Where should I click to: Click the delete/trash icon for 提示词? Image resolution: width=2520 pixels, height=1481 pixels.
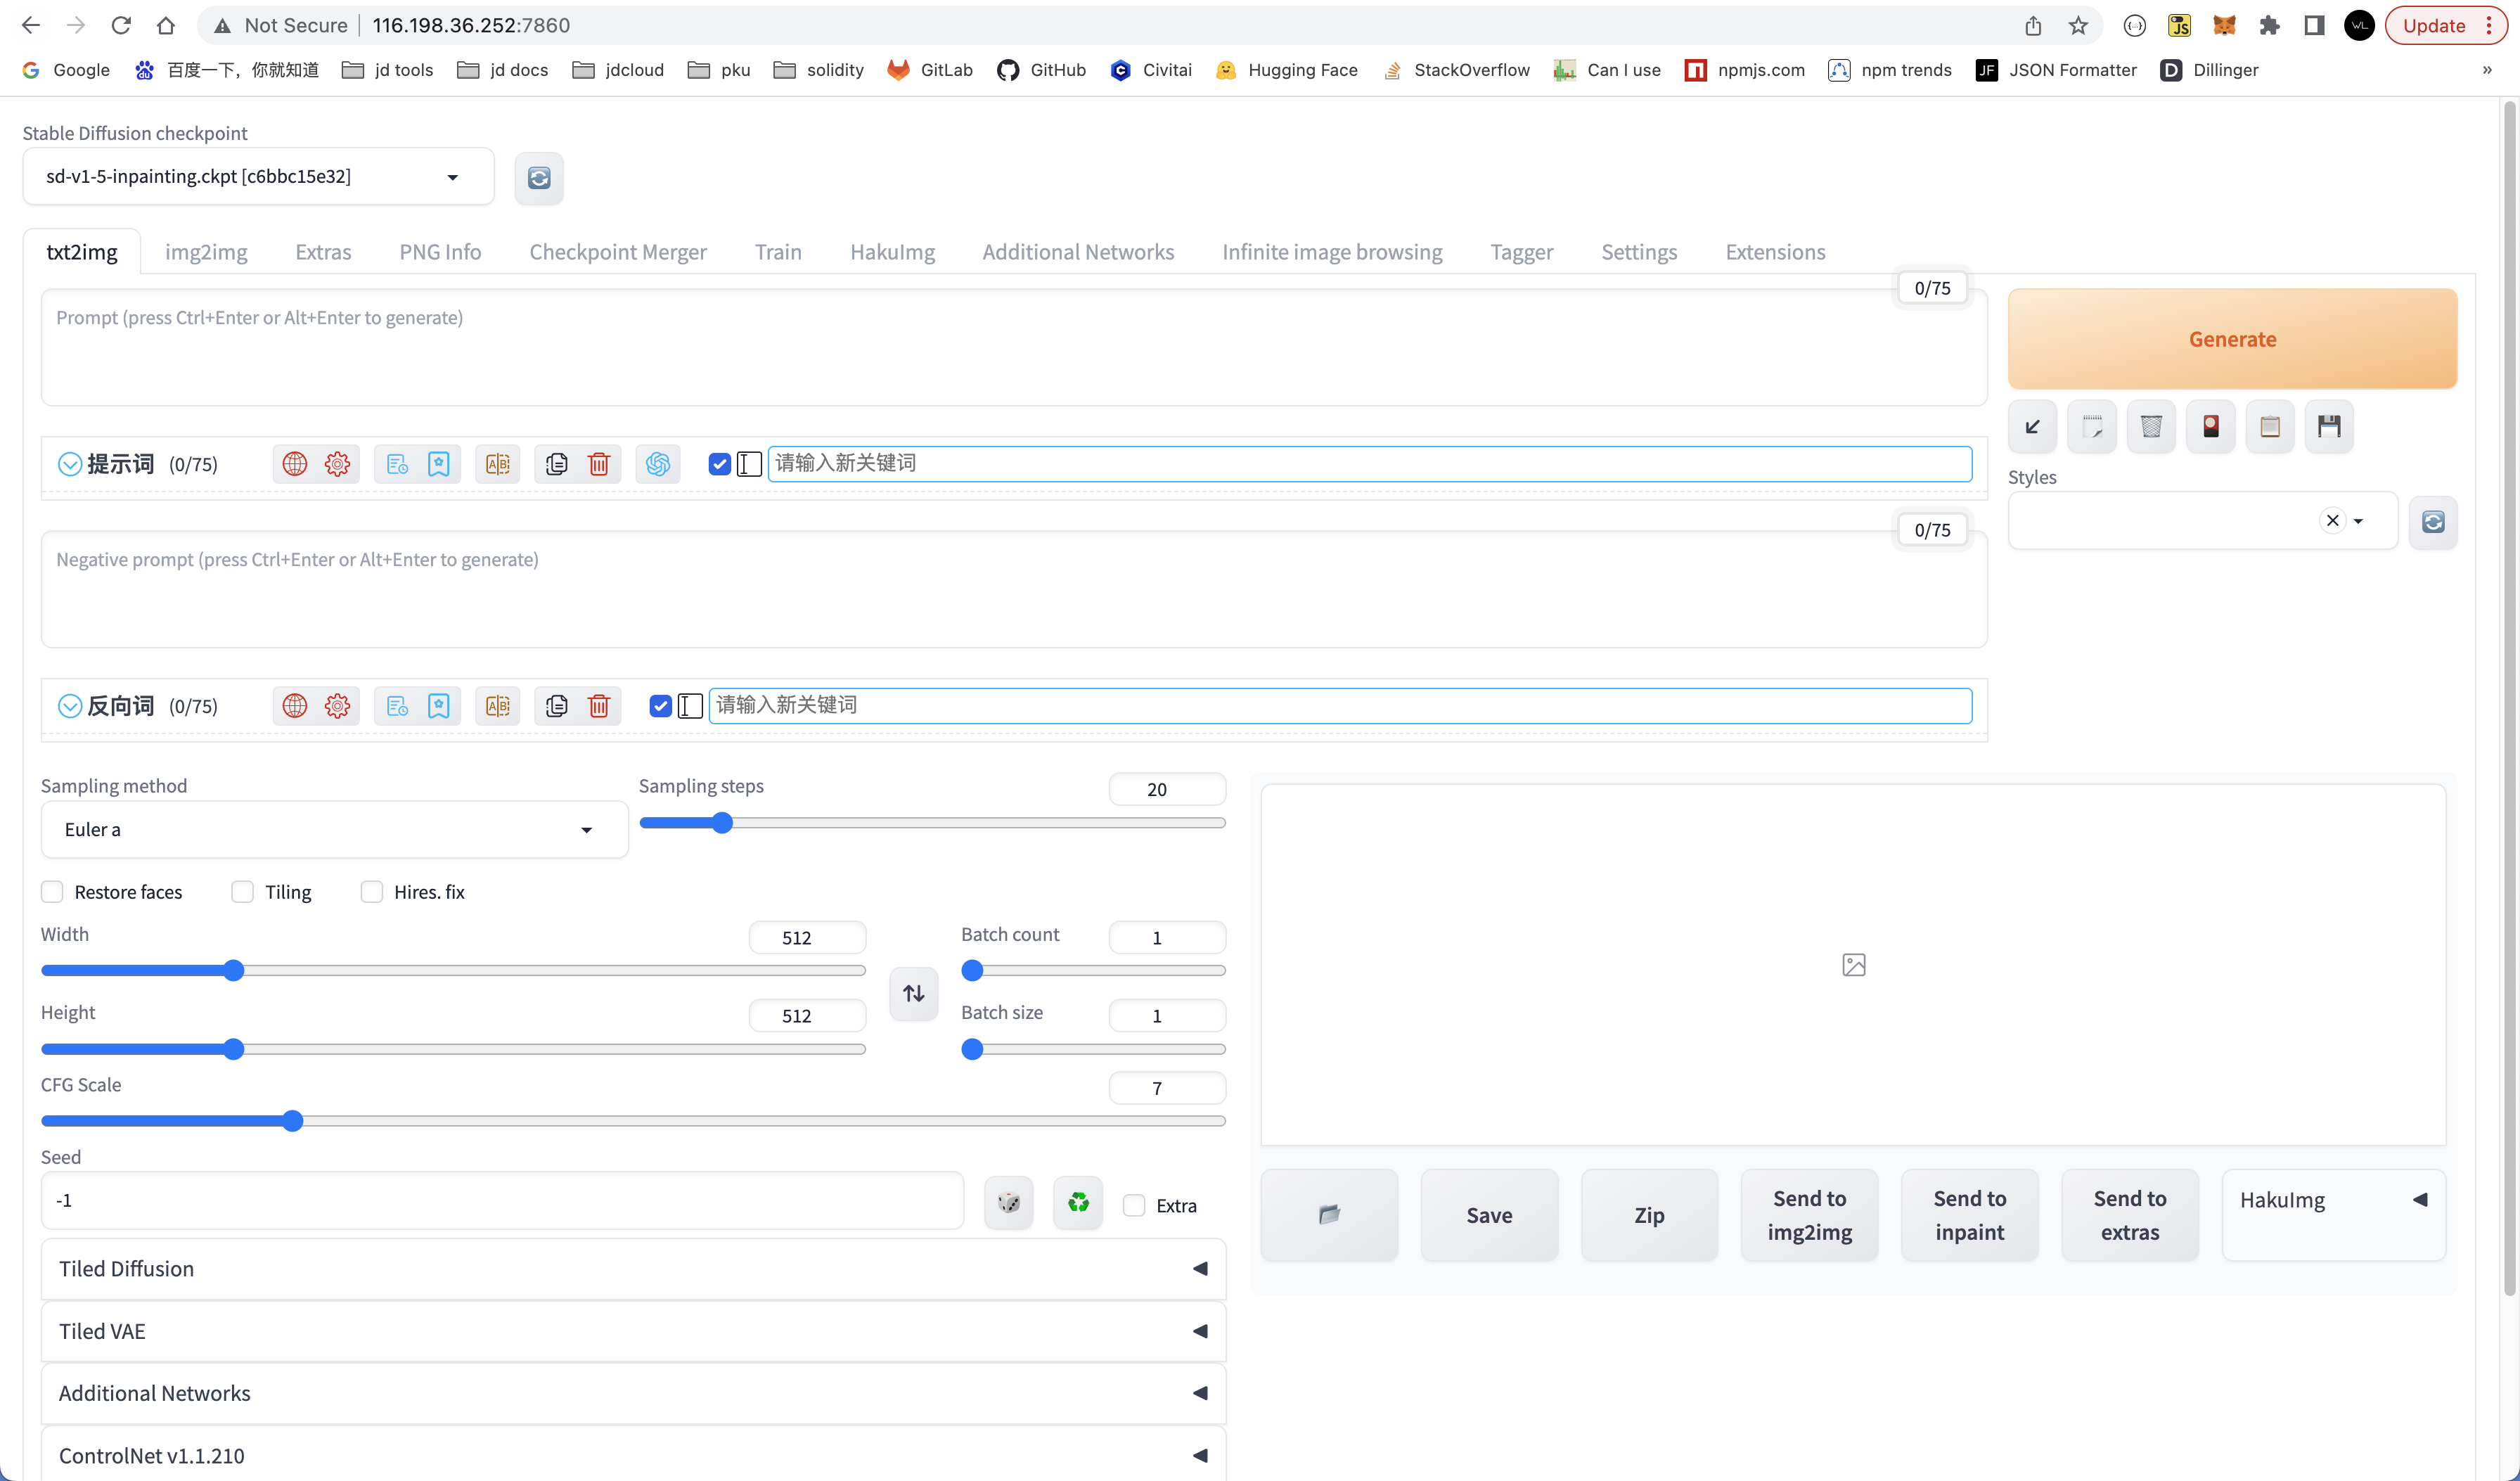pyautogui.click(x=598, y=462)
